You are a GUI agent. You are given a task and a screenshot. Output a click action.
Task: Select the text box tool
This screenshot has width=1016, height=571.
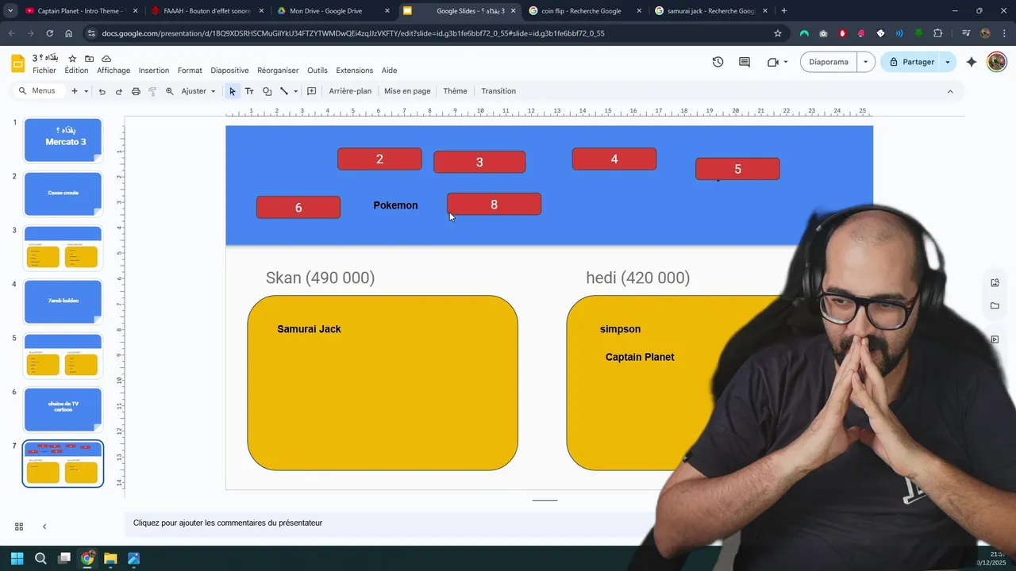pyautogui.click(x=249, y=91)
